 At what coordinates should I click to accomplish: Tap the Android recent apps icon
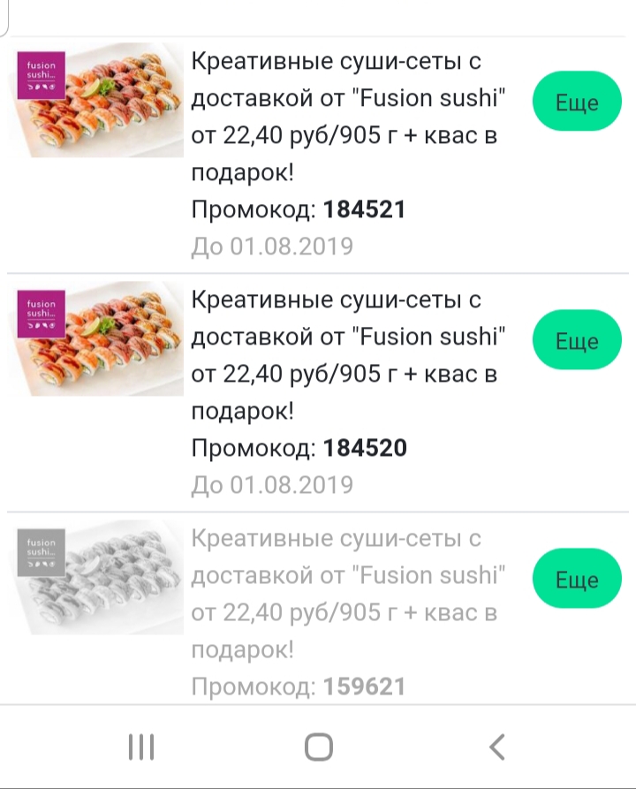click(x=141, y=747)
